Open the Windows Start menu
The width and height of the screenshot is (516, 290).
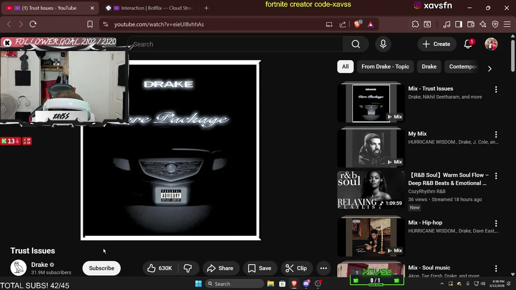tap(198, 284)
